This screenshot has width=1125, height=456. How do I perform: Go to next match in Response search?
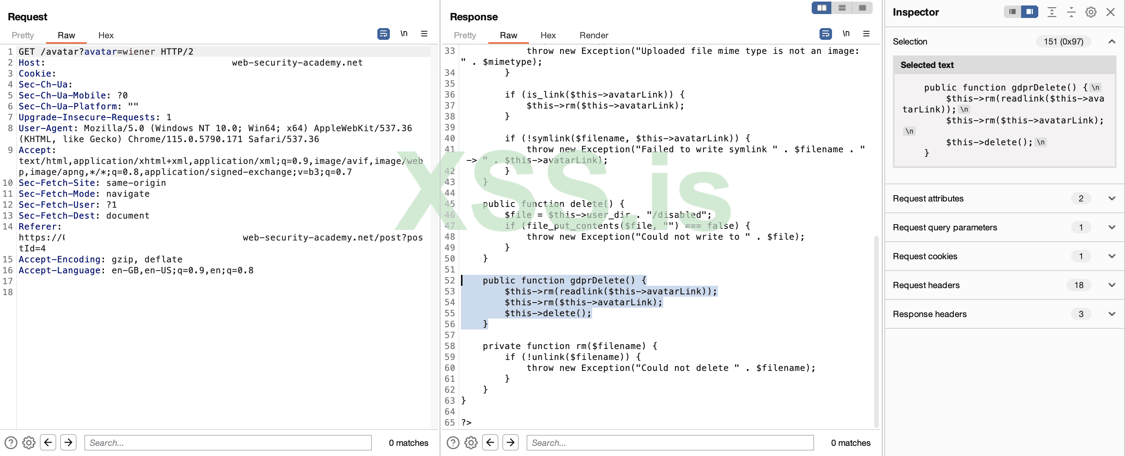click(510, 442)
